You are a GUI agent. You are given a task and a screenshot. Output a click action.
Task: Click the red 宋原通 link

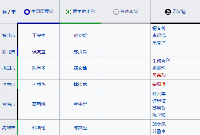coord(159,85)
